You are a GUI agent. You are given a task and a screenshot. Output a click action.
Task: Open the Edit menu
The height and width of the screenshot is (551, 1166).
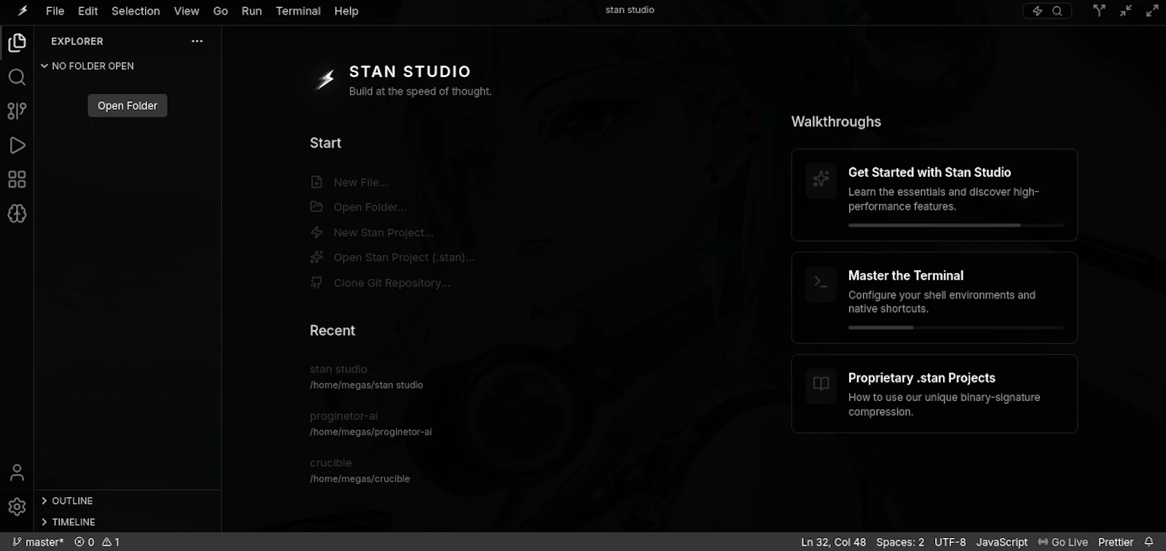click(x=88, y=11)
